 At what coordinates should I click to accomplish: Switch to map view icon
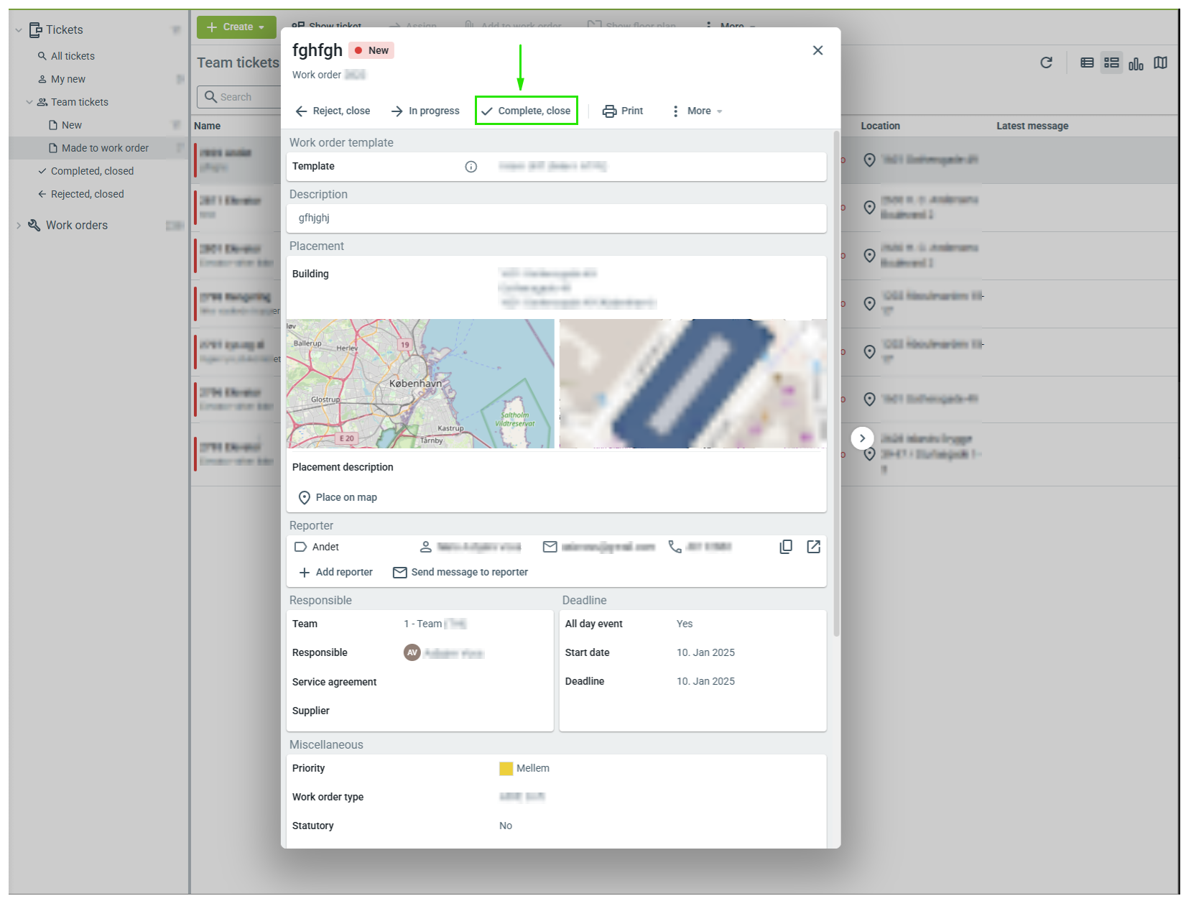1160,63
